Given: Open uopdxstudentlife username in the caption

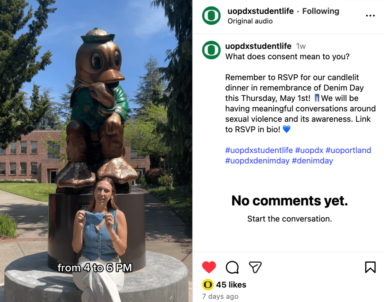Looking at the screenshot, I should point(258,46).
